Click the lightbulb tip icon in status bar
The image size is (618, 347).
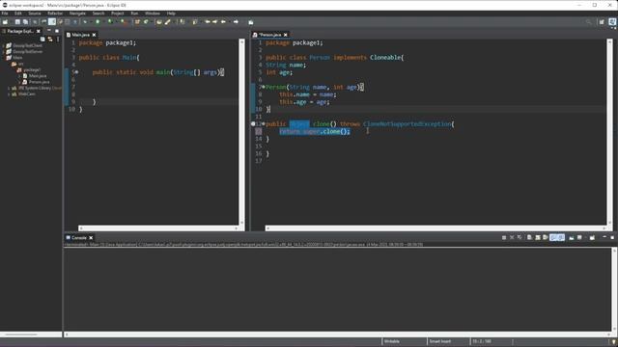pyautogui.click(x=614, y=342)
